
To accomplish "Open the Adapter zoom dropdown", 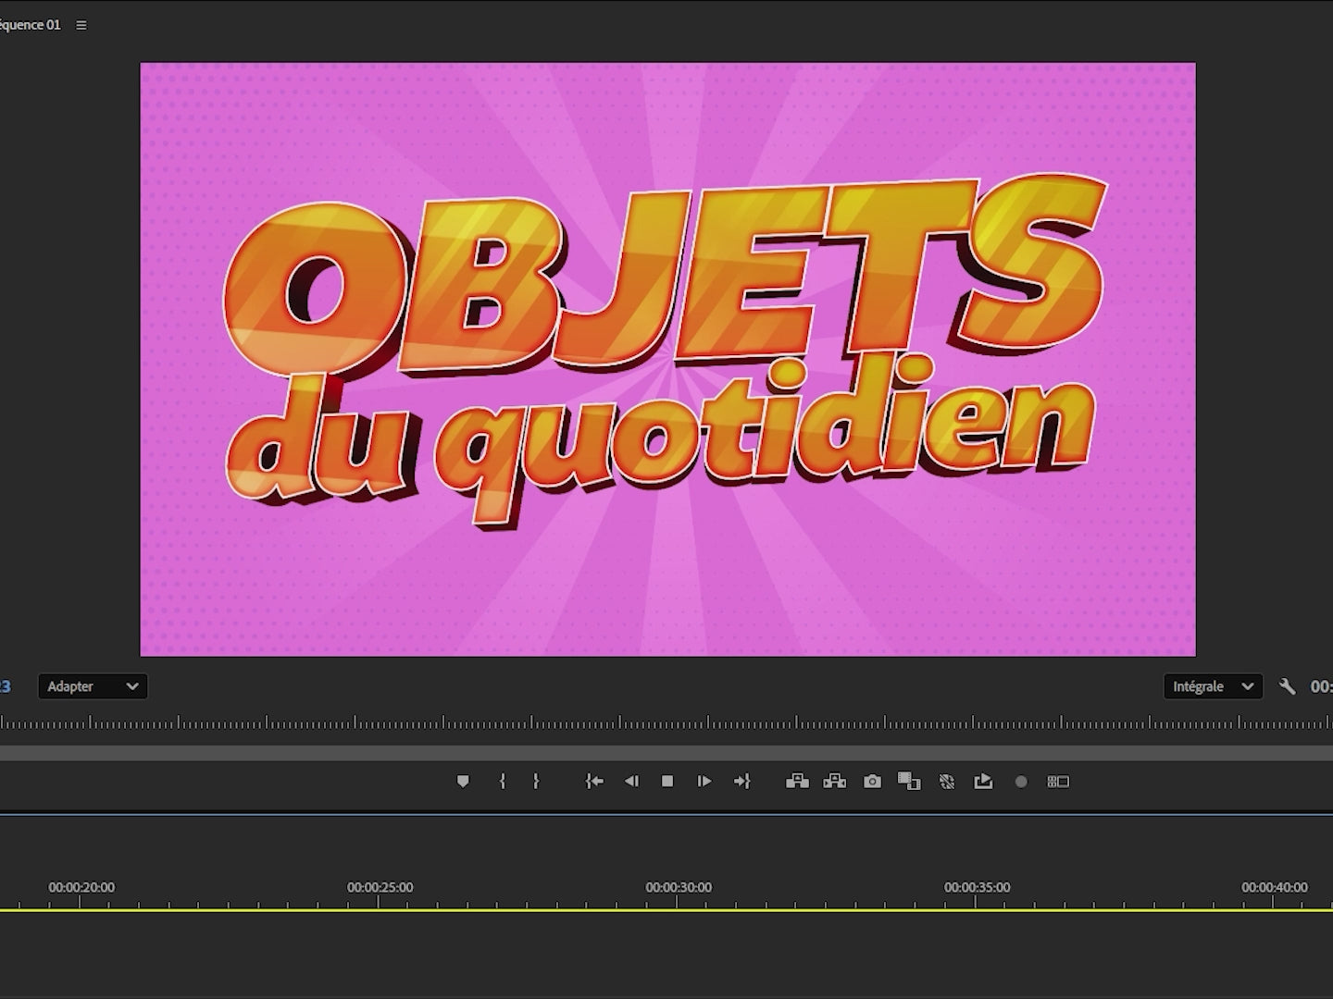I will click(x=92, y=686).
